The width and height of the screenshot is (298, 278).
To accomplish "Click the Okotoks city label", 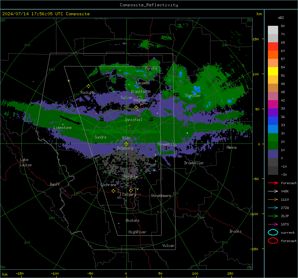I will click(132, 220).
